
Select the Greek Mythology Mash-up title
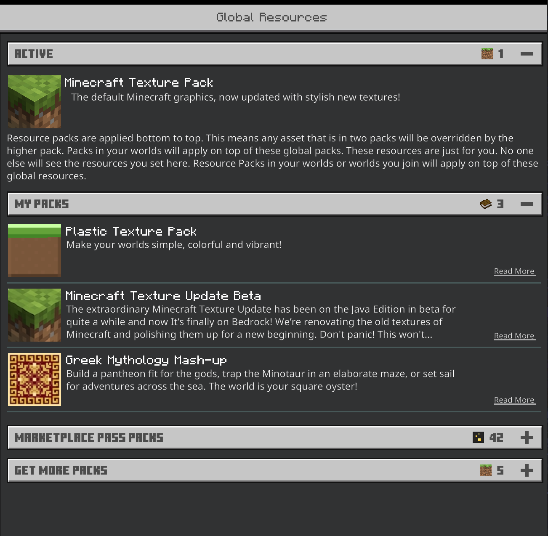[146, 360]
